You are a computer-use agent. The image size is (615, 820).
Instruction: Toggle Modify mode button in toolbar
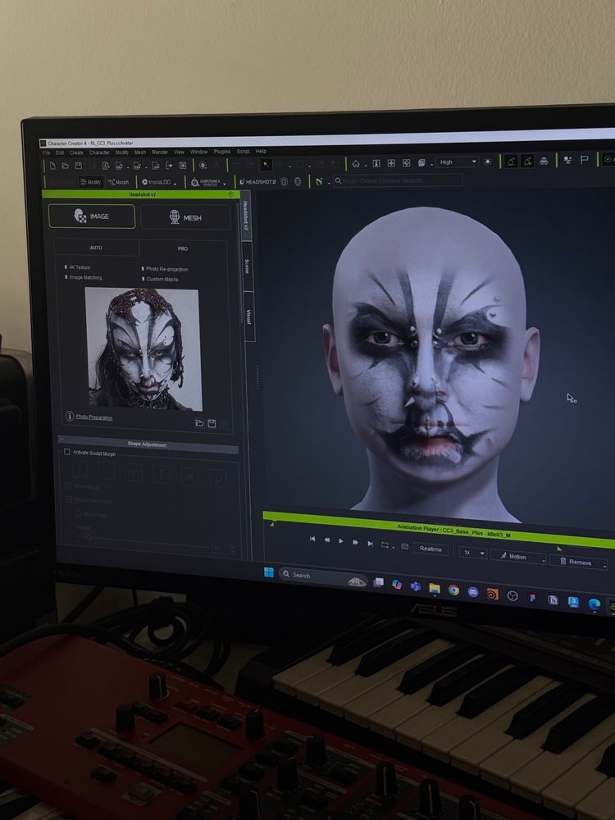[91, 182]
